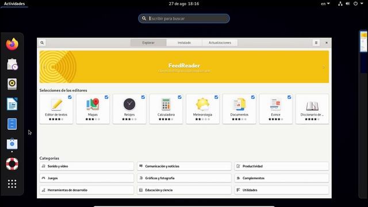Open the Meteorología weather app card

tap(202, 109)
